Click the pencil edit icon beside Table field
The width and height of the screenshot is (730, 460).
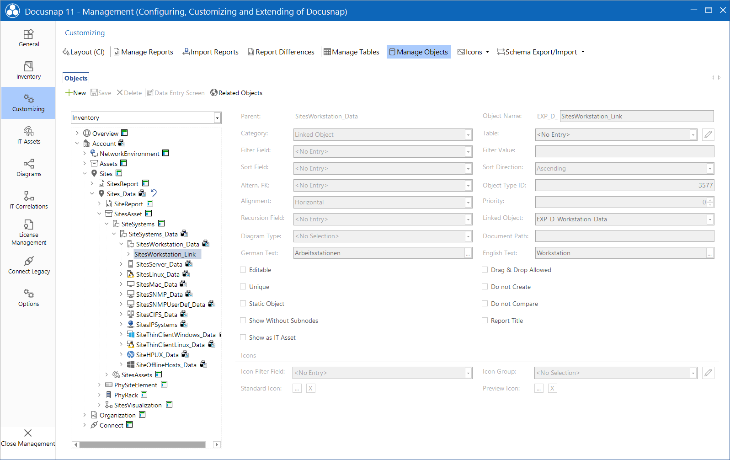(x=708, y=134)
